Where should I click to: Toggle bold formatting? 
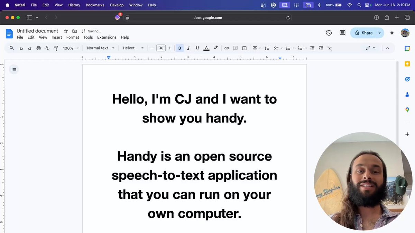tap(179, 48)
